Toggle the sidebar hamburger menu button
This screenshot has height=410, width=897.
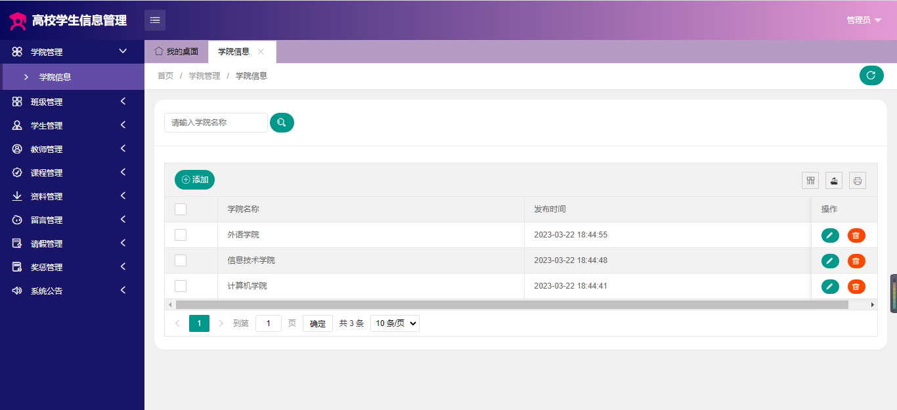pyautogui.click(x=155, y=20)
